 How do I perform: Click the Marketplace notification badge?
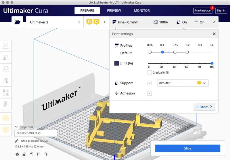[212, 8]
